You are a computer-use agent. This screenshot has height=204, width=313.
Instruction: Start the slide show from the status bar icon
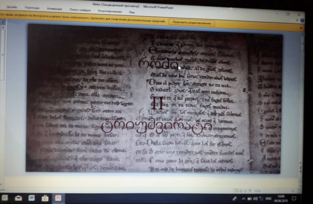click(250, 191)
